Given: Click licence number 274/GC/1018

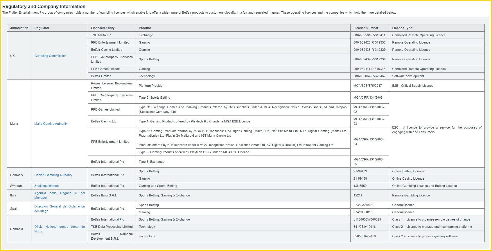Looking at the screenshot, I should (363, 212).
